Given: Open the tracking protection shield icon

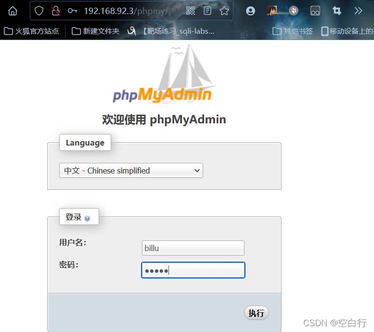Looking at the screenshot, I should point(39,11).
